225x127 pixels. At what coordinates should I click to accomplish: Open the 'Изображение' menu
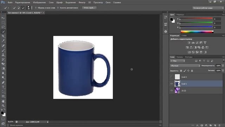[x=39, y=2]
